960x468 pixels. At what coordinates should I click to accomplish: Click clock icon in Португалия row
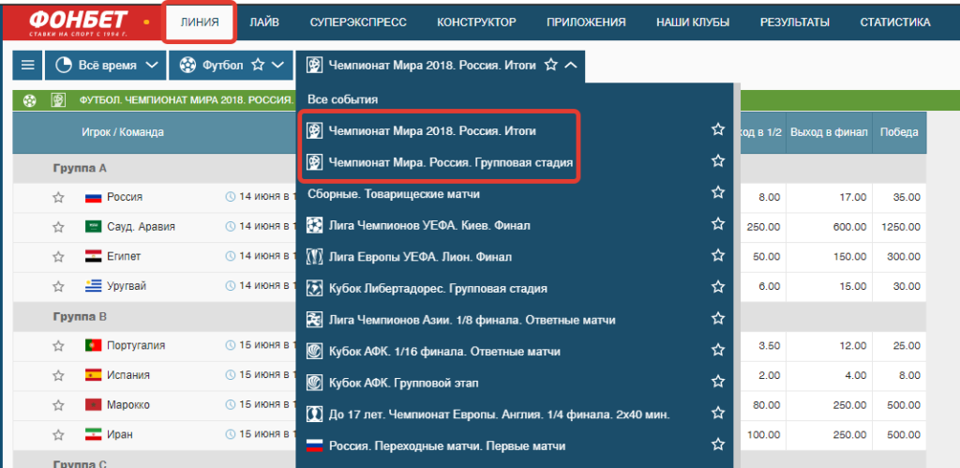click(231, 345)
